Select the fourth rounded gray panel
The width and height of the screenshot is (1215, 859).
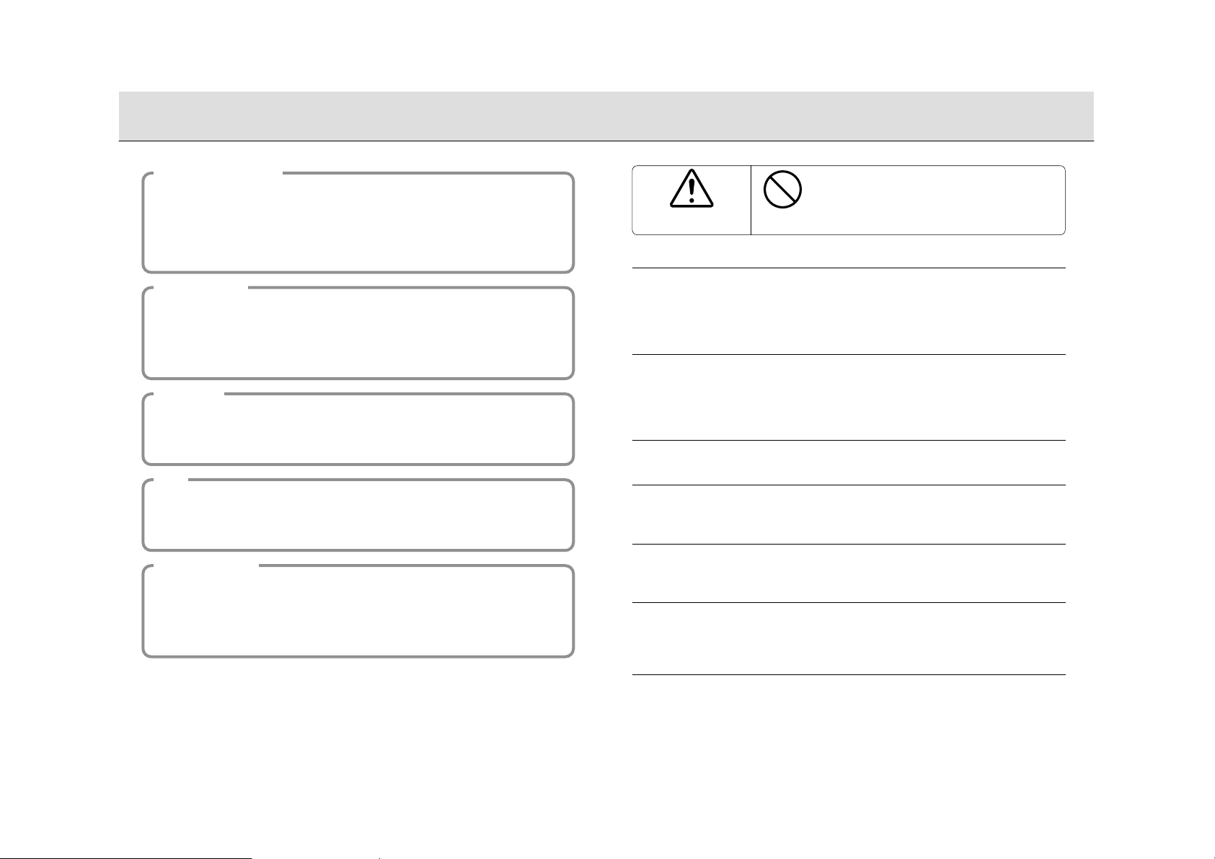[358, 514]
